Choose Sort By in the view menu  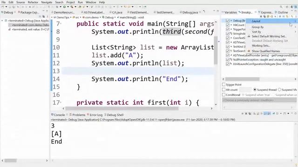point(256,32)
